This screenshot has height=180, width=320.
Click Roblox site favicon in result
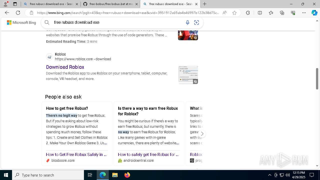[x=49, y=57]
